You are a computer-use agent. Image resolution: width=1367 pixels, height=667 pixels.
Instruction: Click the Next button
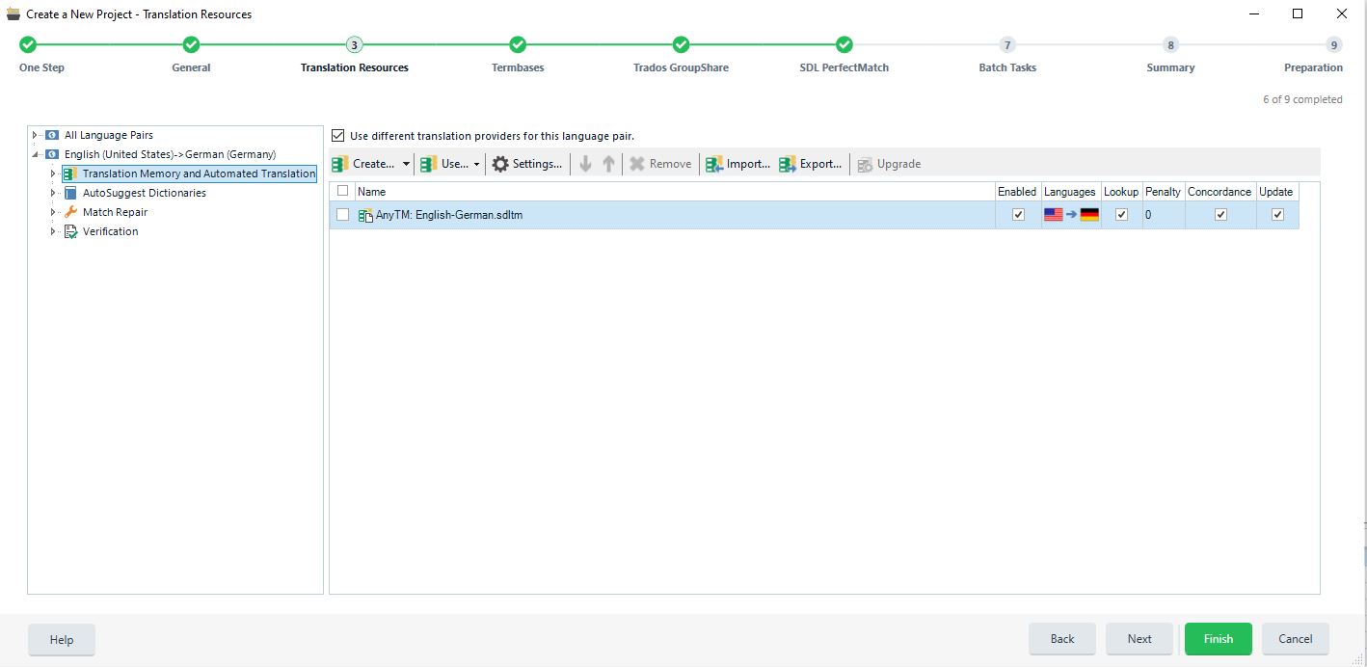pyautogui.click(x=1139, y=639)
